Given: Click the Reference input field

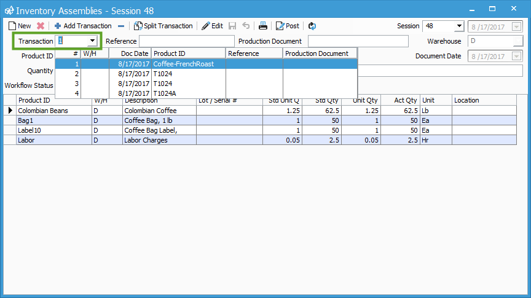Looking at the screenshot, I should pos(187,41).
